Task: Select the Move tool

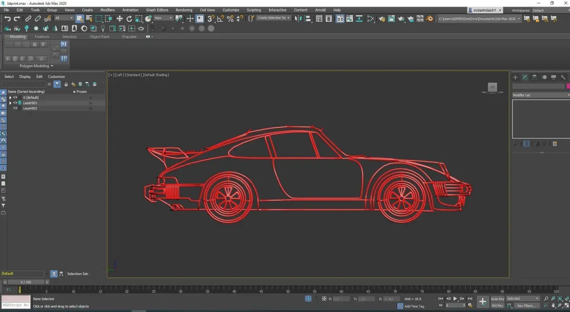Action: pos(120,18)
